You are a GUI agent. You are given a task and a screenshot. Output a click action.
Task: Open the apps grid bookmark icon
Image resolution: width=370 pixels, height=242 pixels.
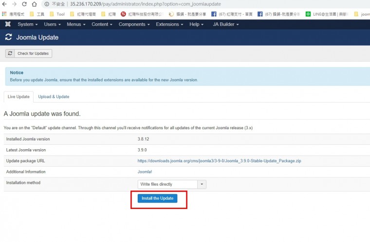(4, 14)
